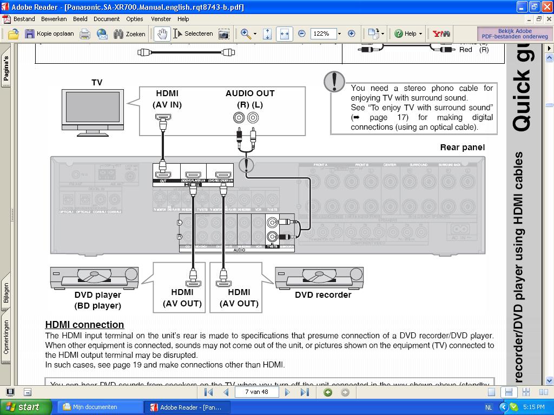Click the Yahoo toolbar icon

441,34
